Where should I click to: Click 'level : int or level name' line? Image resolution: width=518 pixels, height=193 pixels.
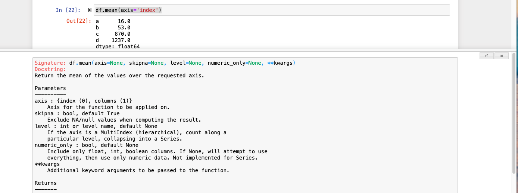(x=96, y=126)
